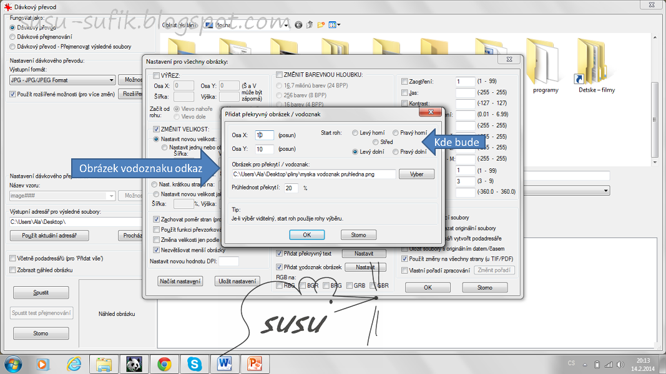Enable 'ZMĚNIT BAREVNOU HLOUBKU' checkbox
The image size is (666, 374).
[279, 75]
